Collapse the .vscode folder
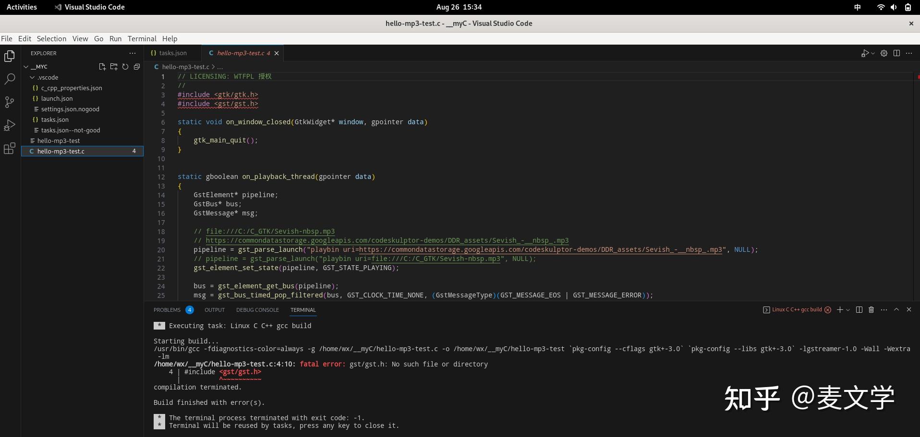The height and width of the screenshot is (437, 920). pyautogui.click(x=33, y=77)
